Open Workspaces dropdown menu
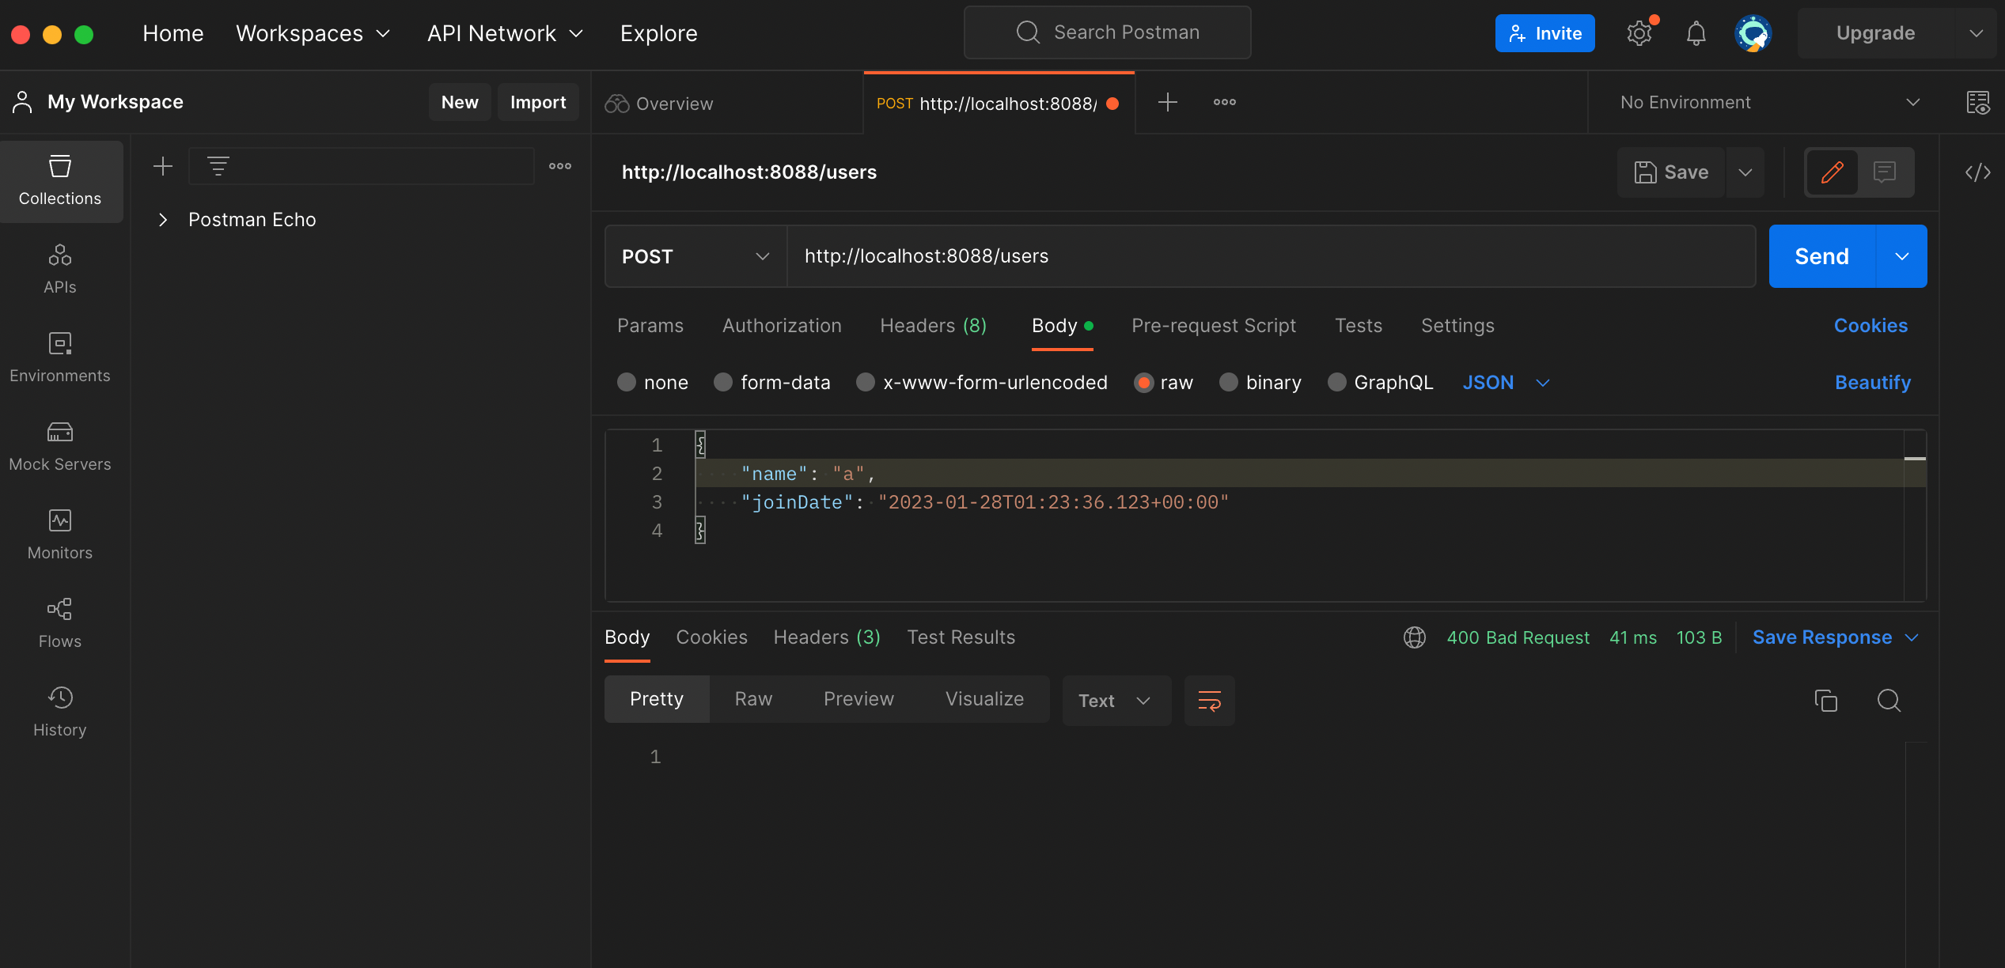 tap(313, 33)
